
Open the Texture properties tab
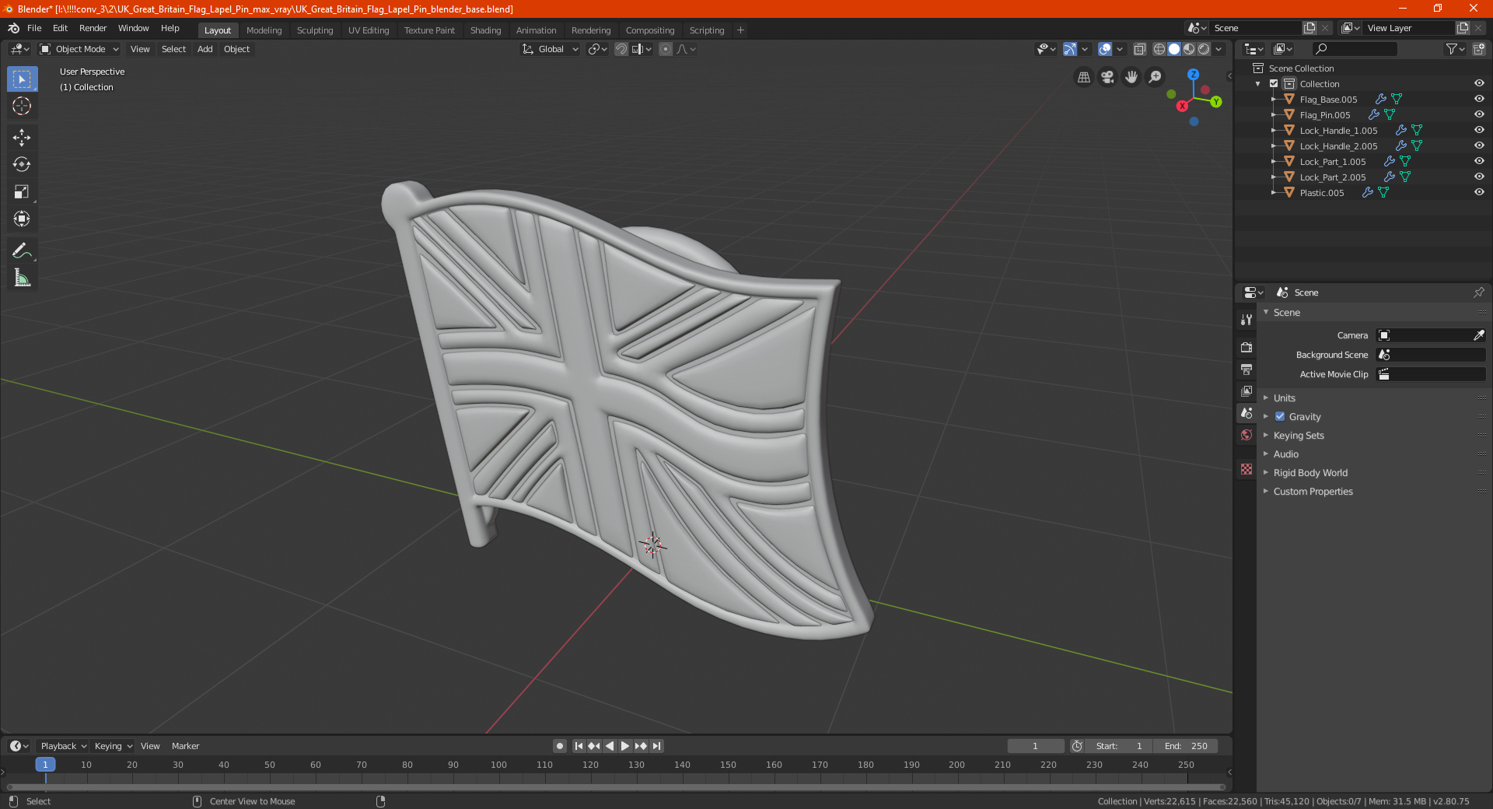pos(1246,469)
